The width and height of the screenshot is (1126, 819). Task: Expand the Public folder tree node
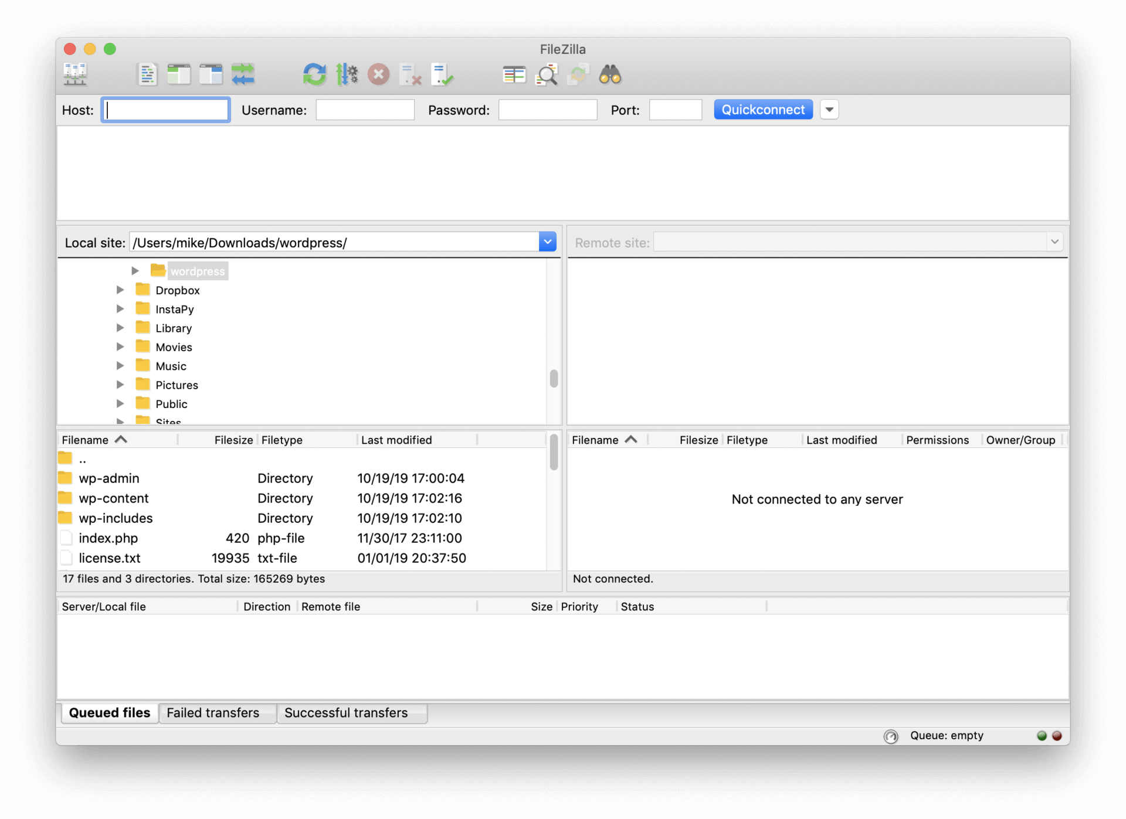pyautogui.click(x=120, y=403)
